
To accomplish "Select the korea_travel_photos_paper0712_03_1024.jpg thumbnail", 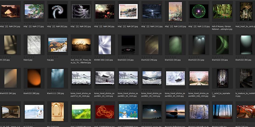I will (81, 78).
